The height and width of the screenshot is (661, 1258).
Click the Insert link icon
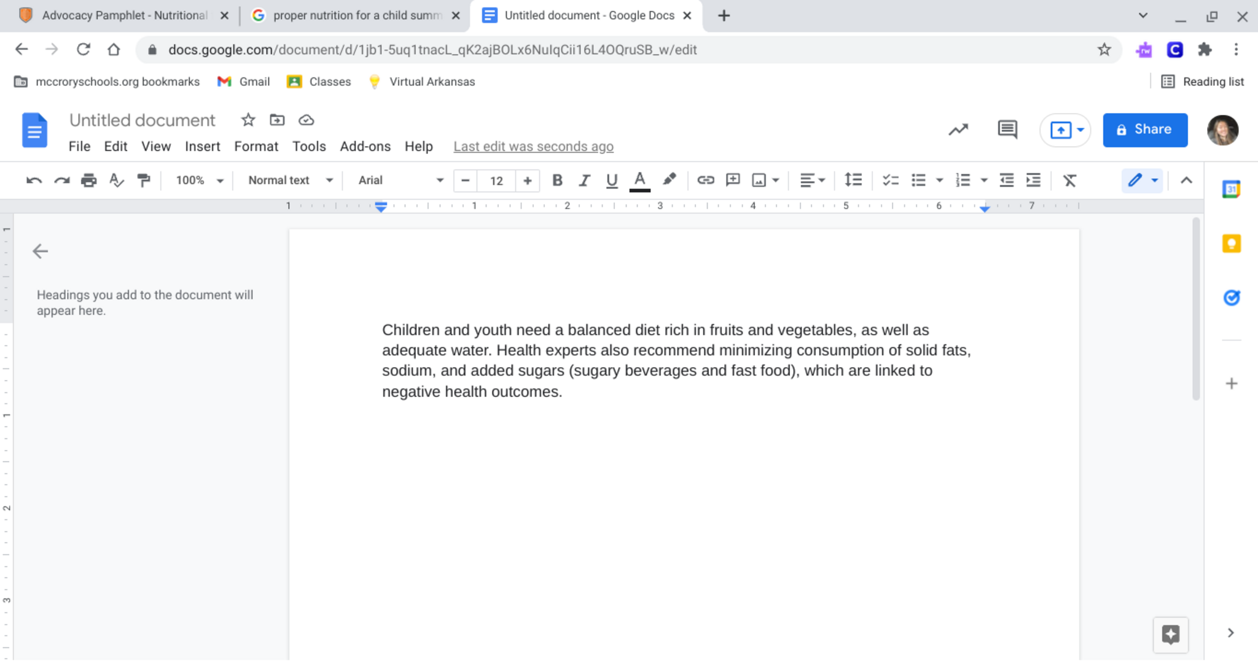pos(705,180)
